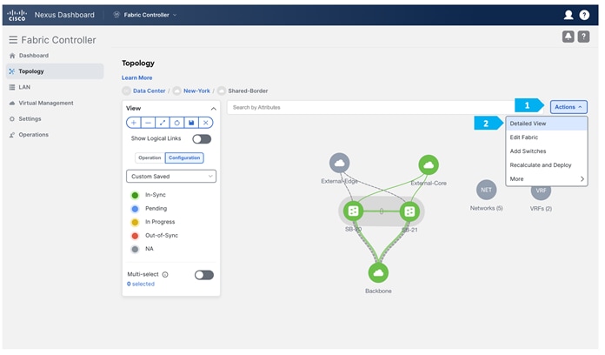Screen dimensions: 605x355
Task: Click the "VRFs (2)" label
Action: [x=541, y=209]
